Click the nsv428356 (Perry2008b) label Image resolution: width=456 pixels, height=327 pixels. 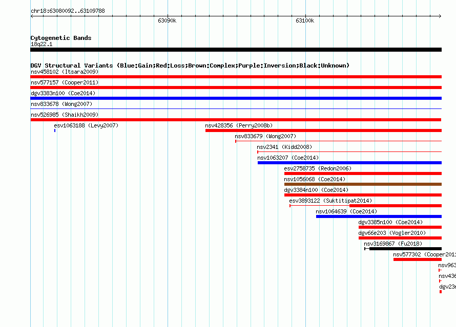point(239,125)
